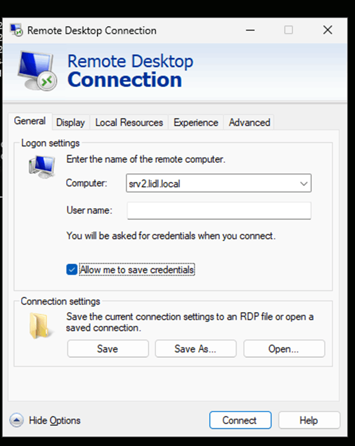Screen dimensions: 355x446
Task: Save the current connection settings
Action: 108,349
